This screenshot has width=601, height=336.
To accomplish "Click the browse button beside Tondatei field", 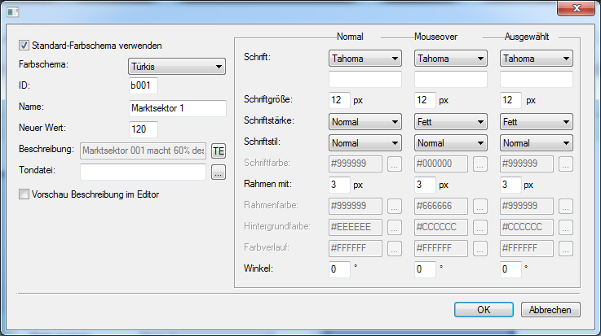I will point(218,172).
